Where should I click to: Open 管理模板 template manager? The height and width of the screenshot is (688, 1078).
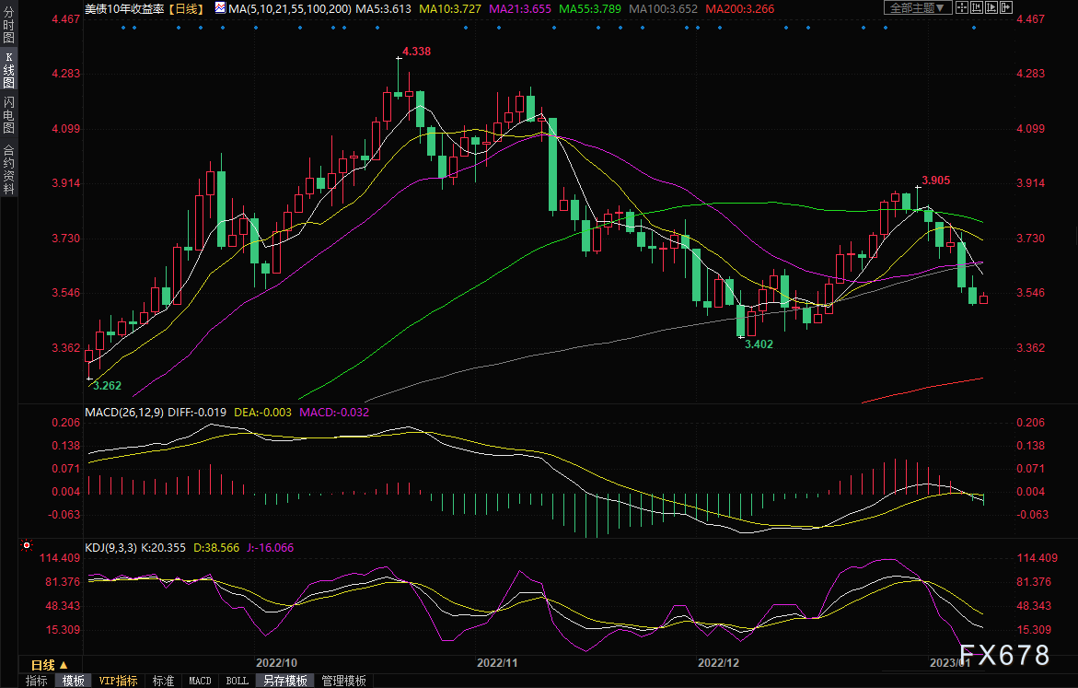click(343, 681)
